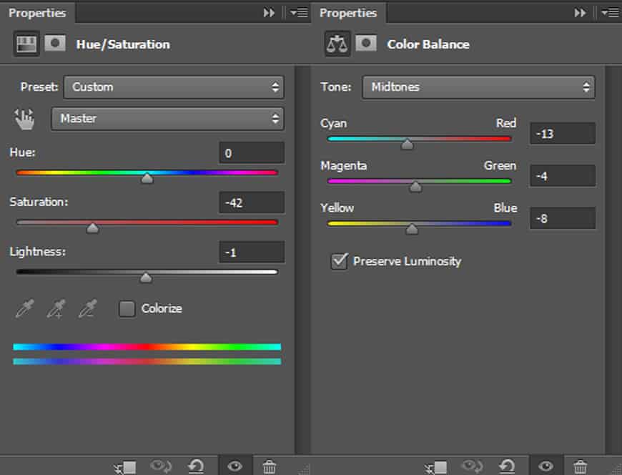Click the Saturation slider handle
Viewport: 622px width, 475px height.
click(x=92, y=228)
